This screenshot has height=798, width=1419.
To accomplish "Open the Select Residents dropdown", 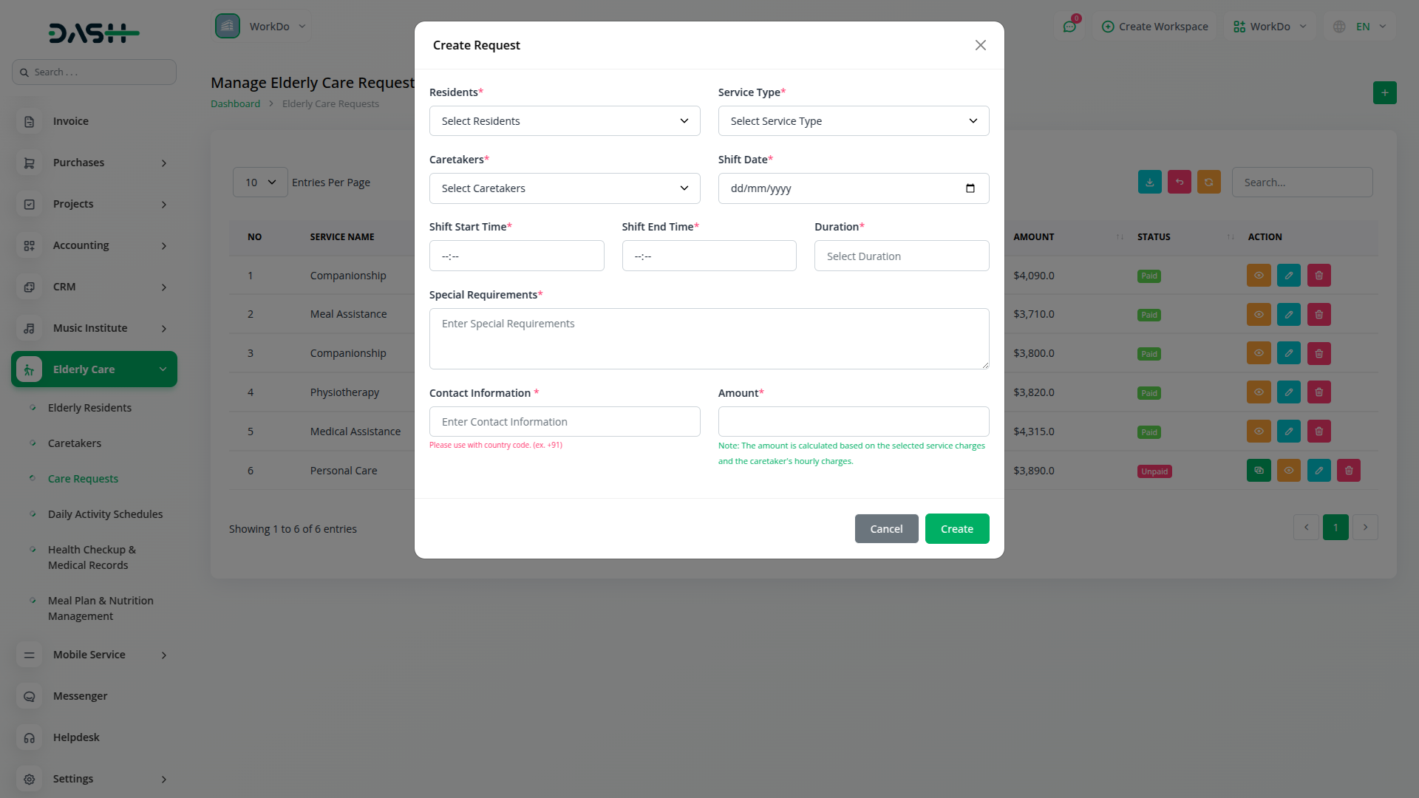I will (564, 121).
